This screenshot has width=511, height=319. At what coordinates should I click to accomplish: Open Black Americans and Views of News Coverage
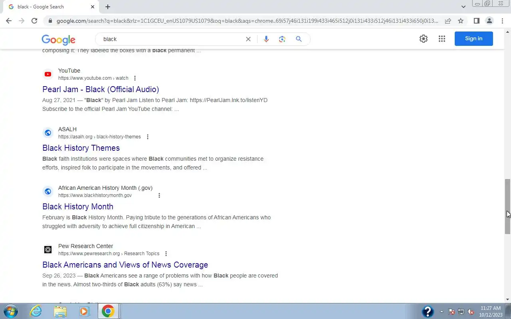coord(125,265)
